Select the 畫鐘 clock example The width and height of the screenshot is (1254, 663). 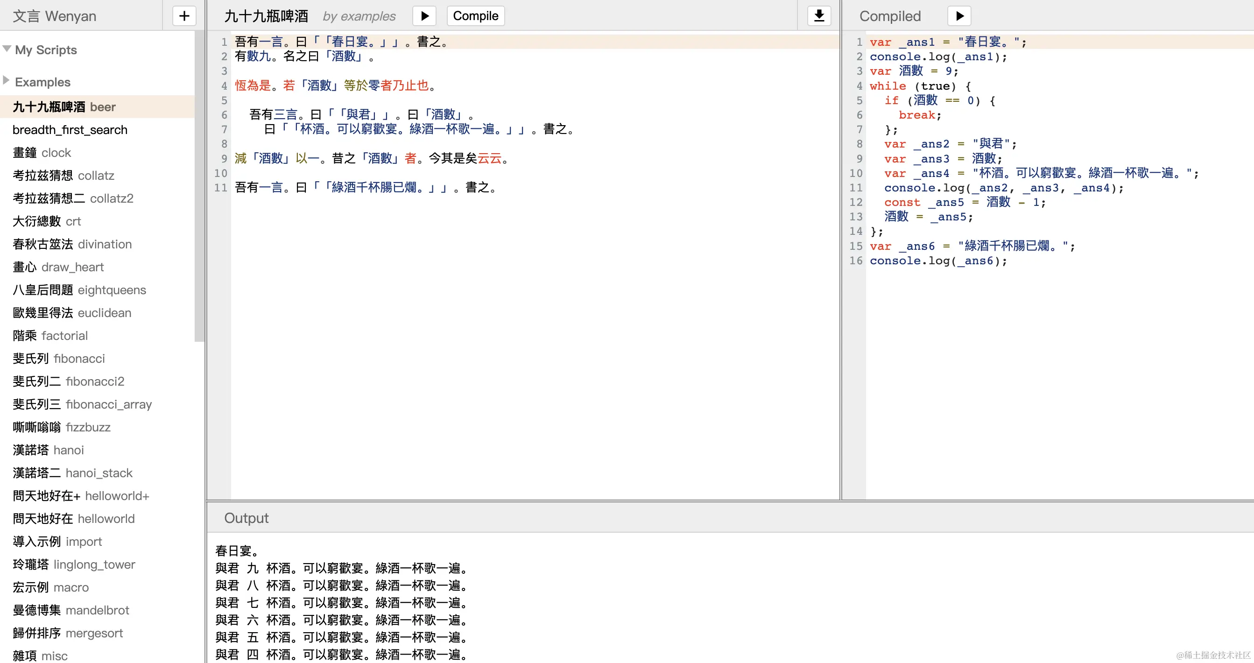tap(42, 153)
